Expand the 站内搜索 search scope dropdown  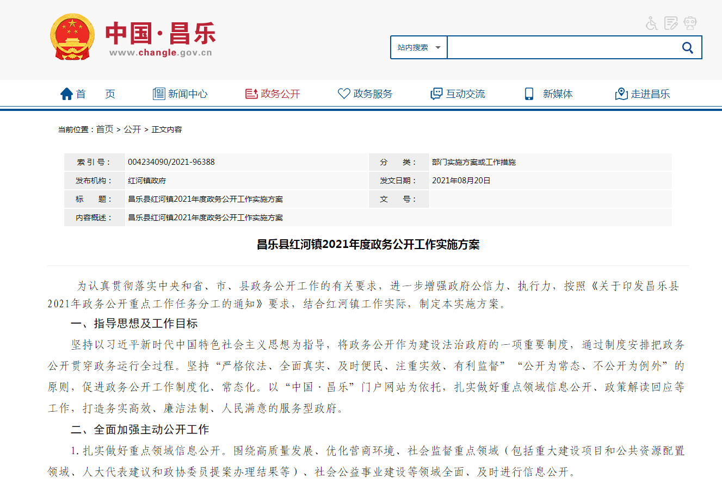click(419, 48)
